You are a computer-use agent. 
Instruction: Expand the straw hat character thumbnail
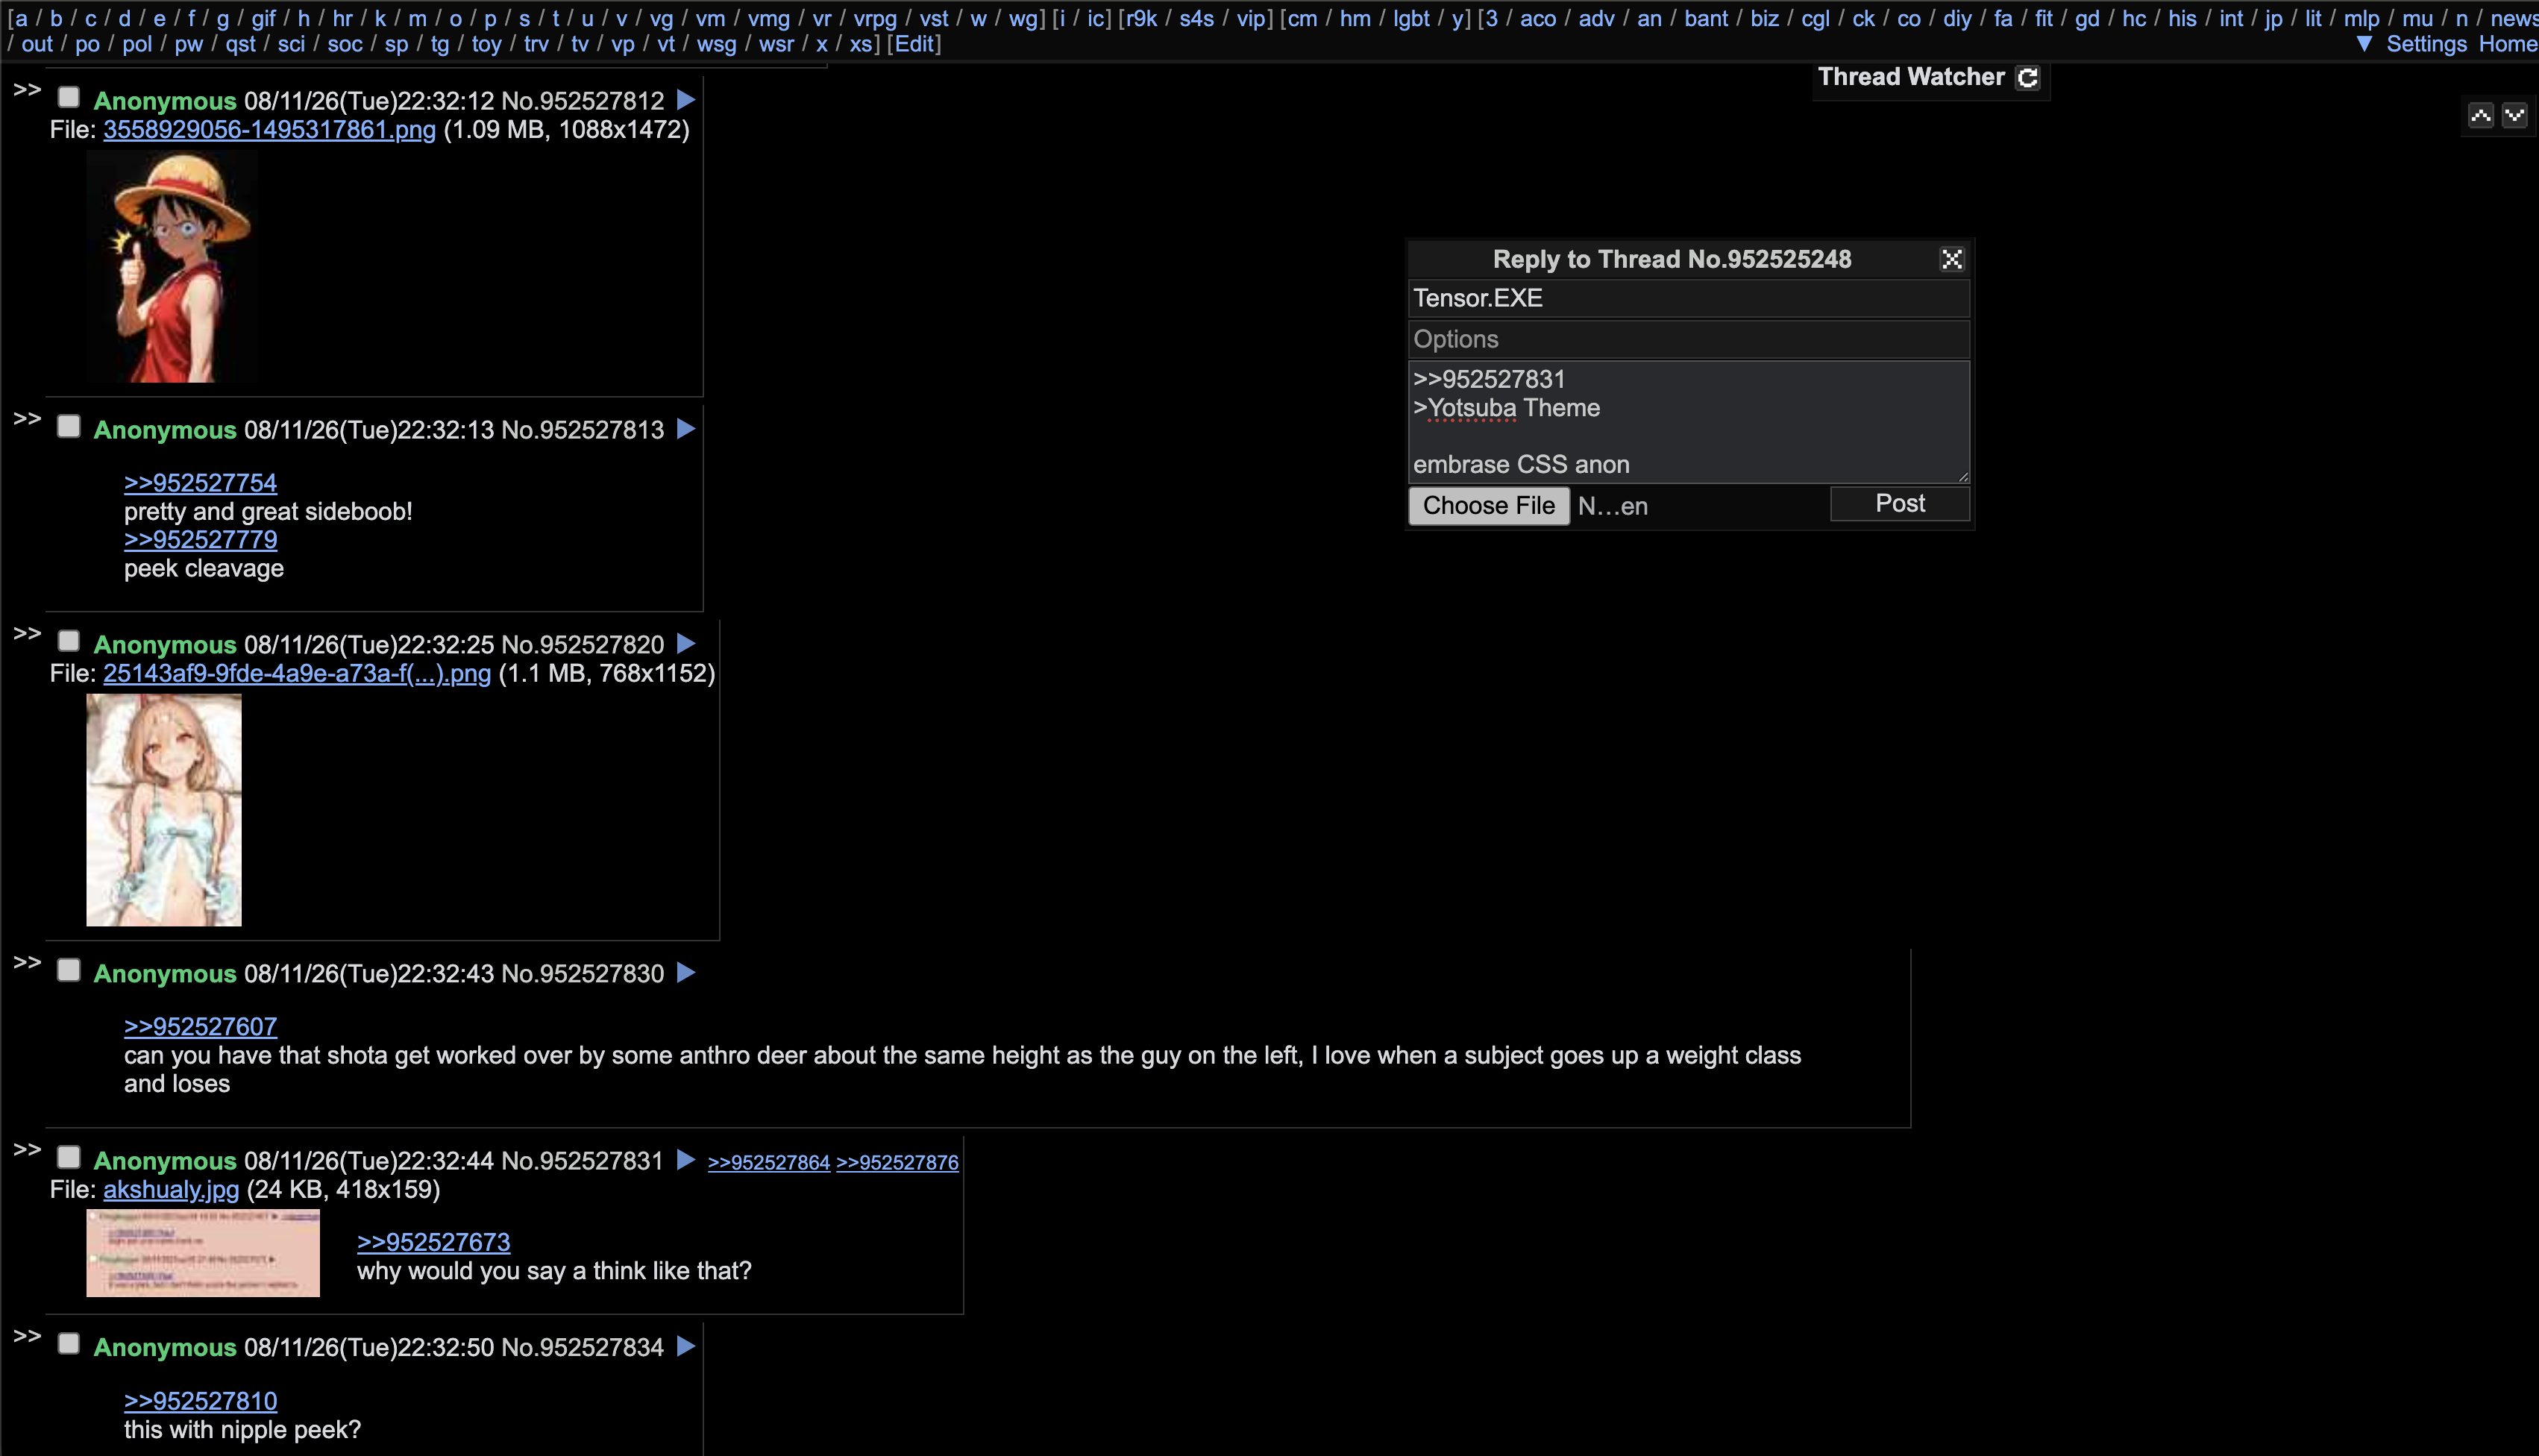(x=172, y=267)
